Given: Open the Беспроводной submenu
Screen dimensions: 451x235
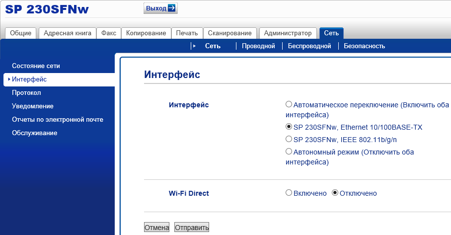Looking at the screenshot, I should coord(309,46).
